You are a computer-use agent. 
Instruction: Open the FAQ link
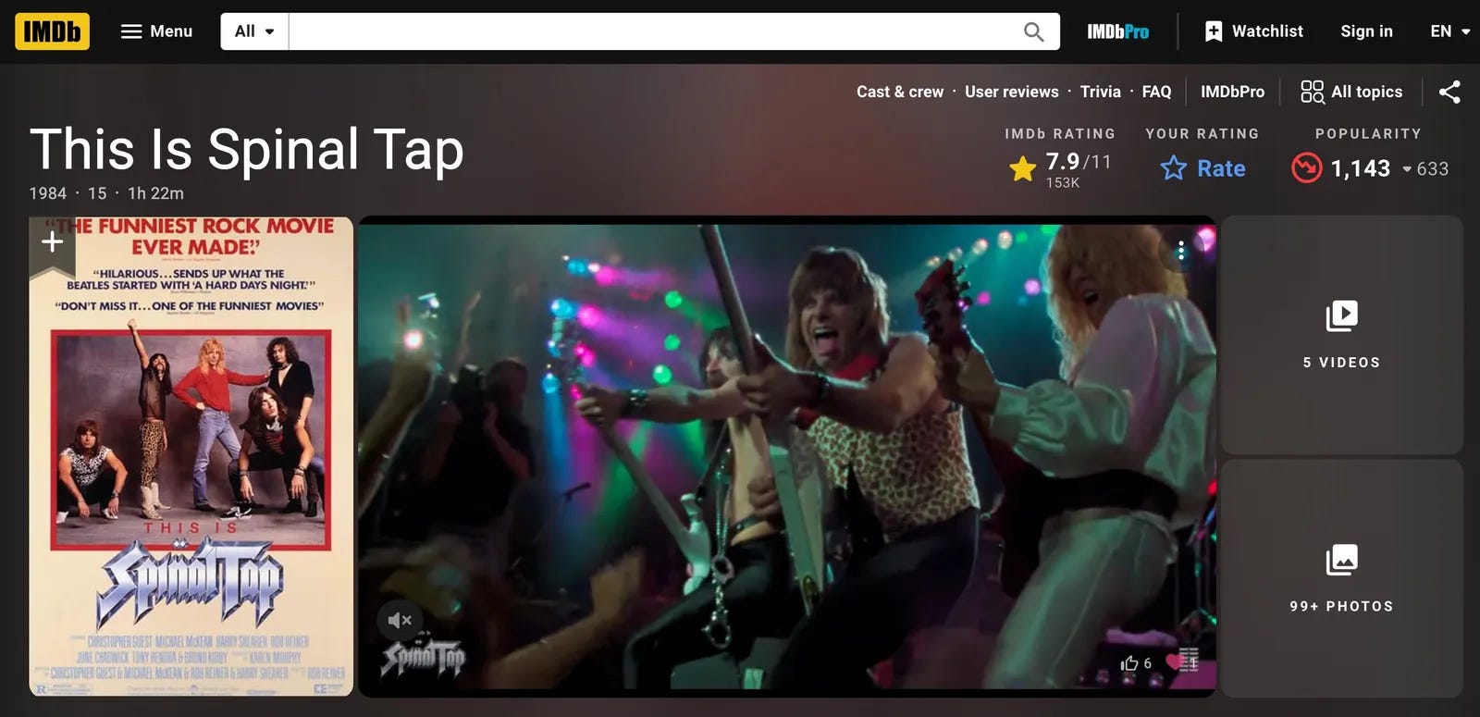coord(1156,92)
